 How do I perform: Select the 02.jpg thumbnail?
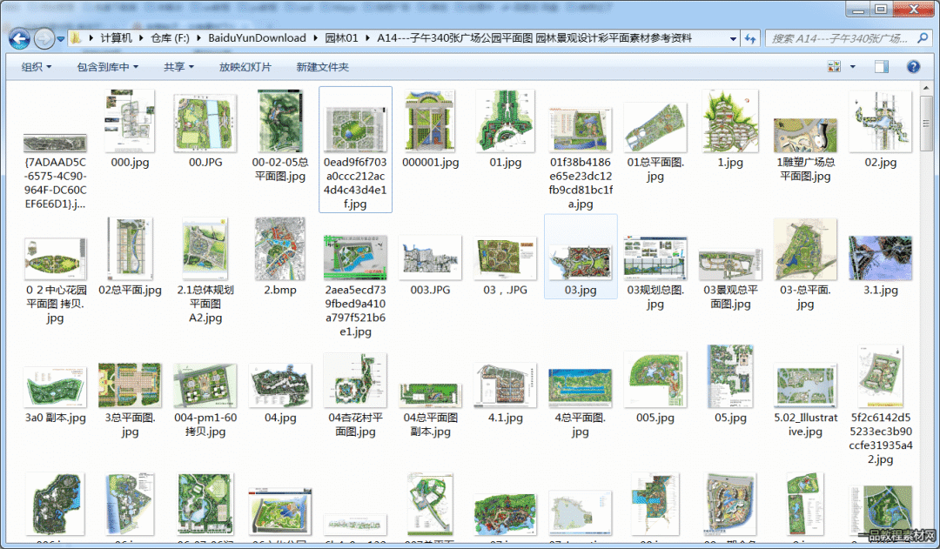click(880, 122)
